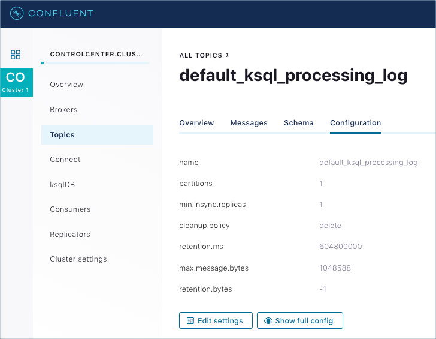The height and width of the screenshot is (339, 436).
Task: Open Connect in the sidebar
Action: (65, 160)
